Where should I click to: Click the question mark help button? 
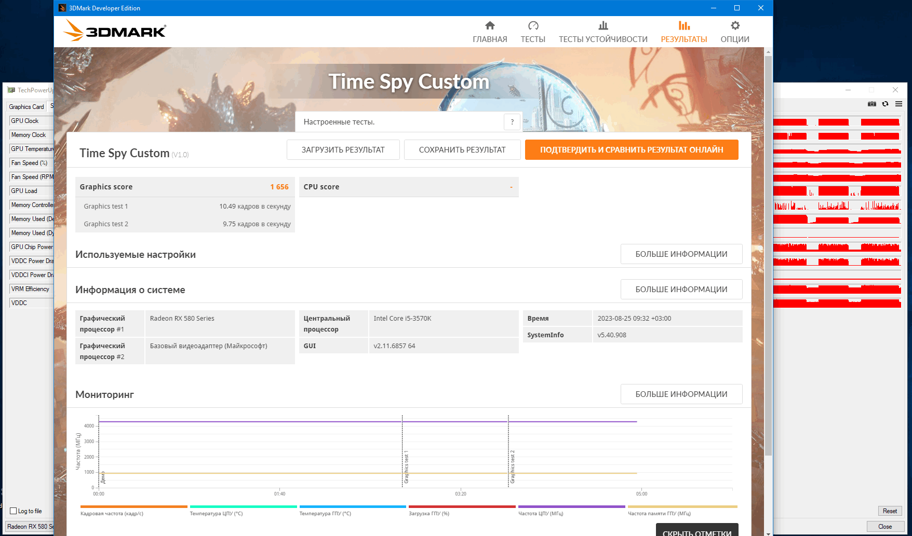point(512,122)
